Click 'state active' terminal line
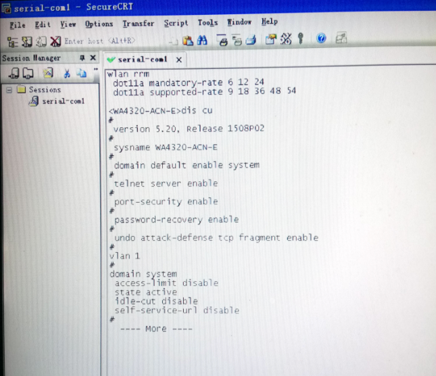The image size is (436, 376). (x=146, y=292)
